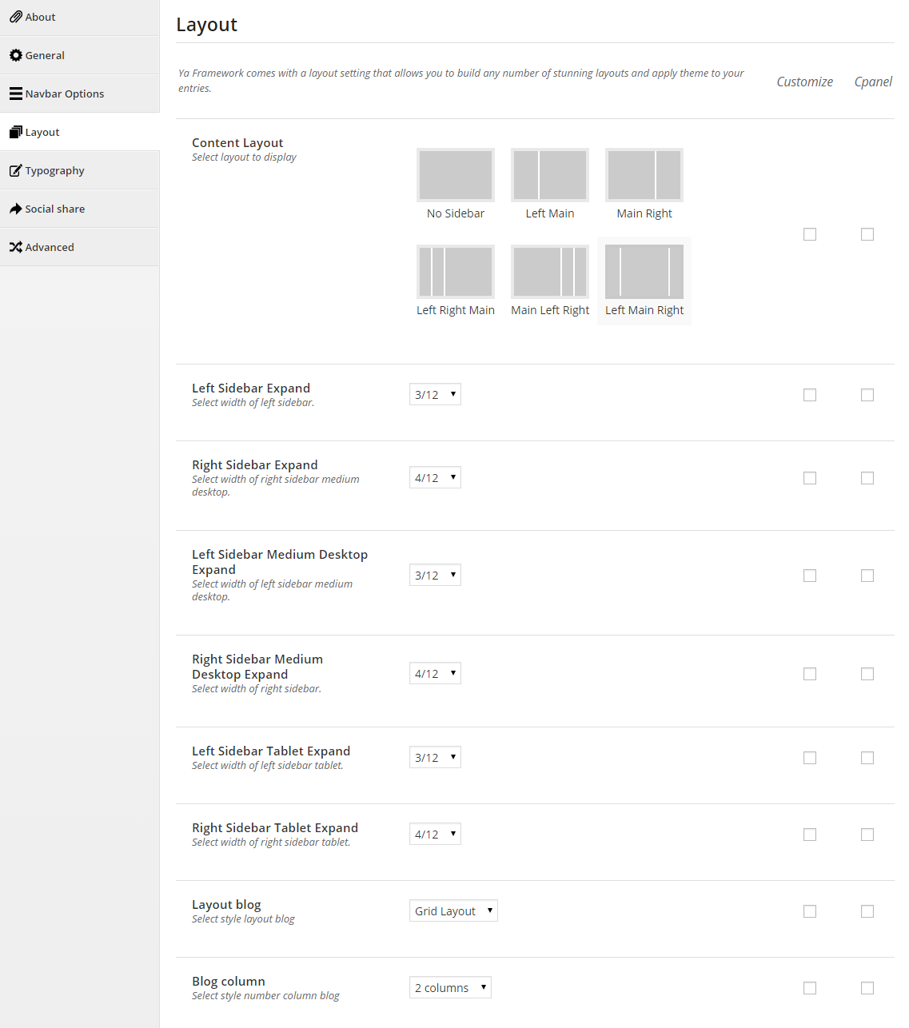Viewport: 909px width, 1028px height.
Task: Check Customize for Right Sidebar Medium Desktop
Action: (x=810, y=674)
